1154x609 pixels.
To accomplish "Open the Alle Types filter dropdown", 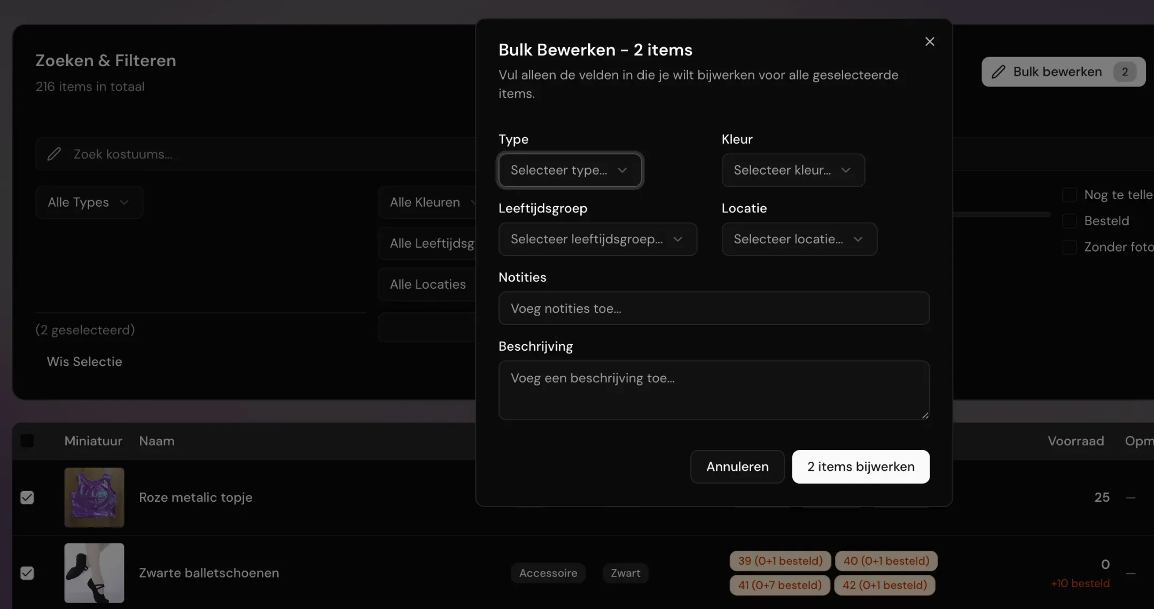I will [89, 202].
